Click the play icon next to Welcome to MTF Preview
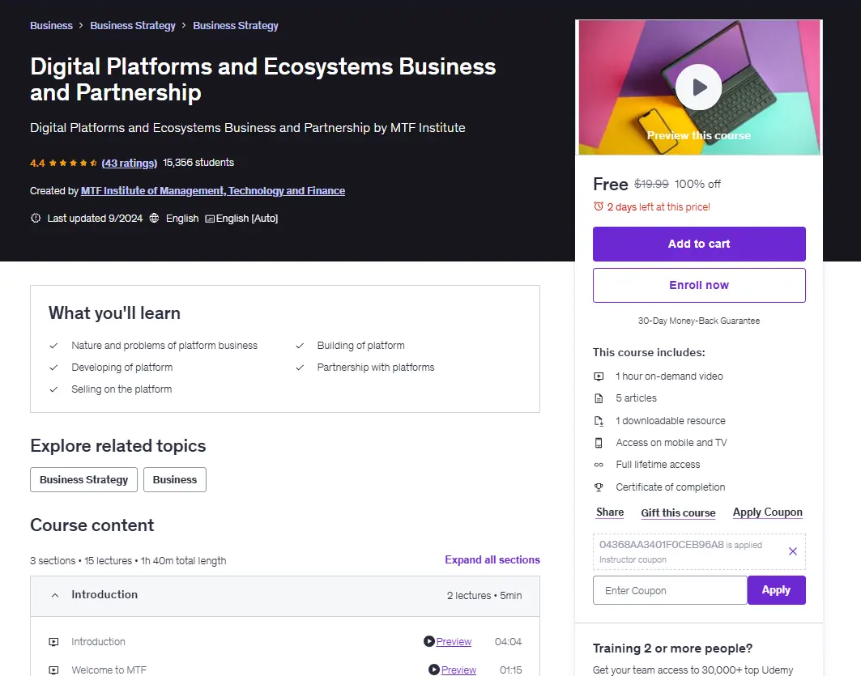The image size is (861, 676). pyautogui.click(x=434, y=670)
